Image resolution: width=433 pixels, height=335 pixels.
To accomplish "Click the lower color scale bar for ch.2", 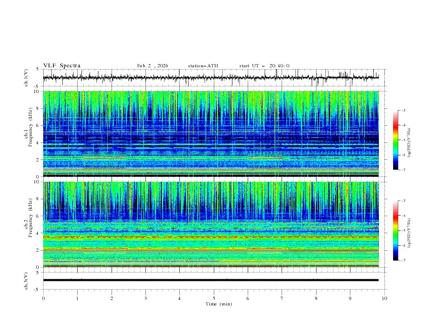I will pyautogui.click(x=395, y=230).
